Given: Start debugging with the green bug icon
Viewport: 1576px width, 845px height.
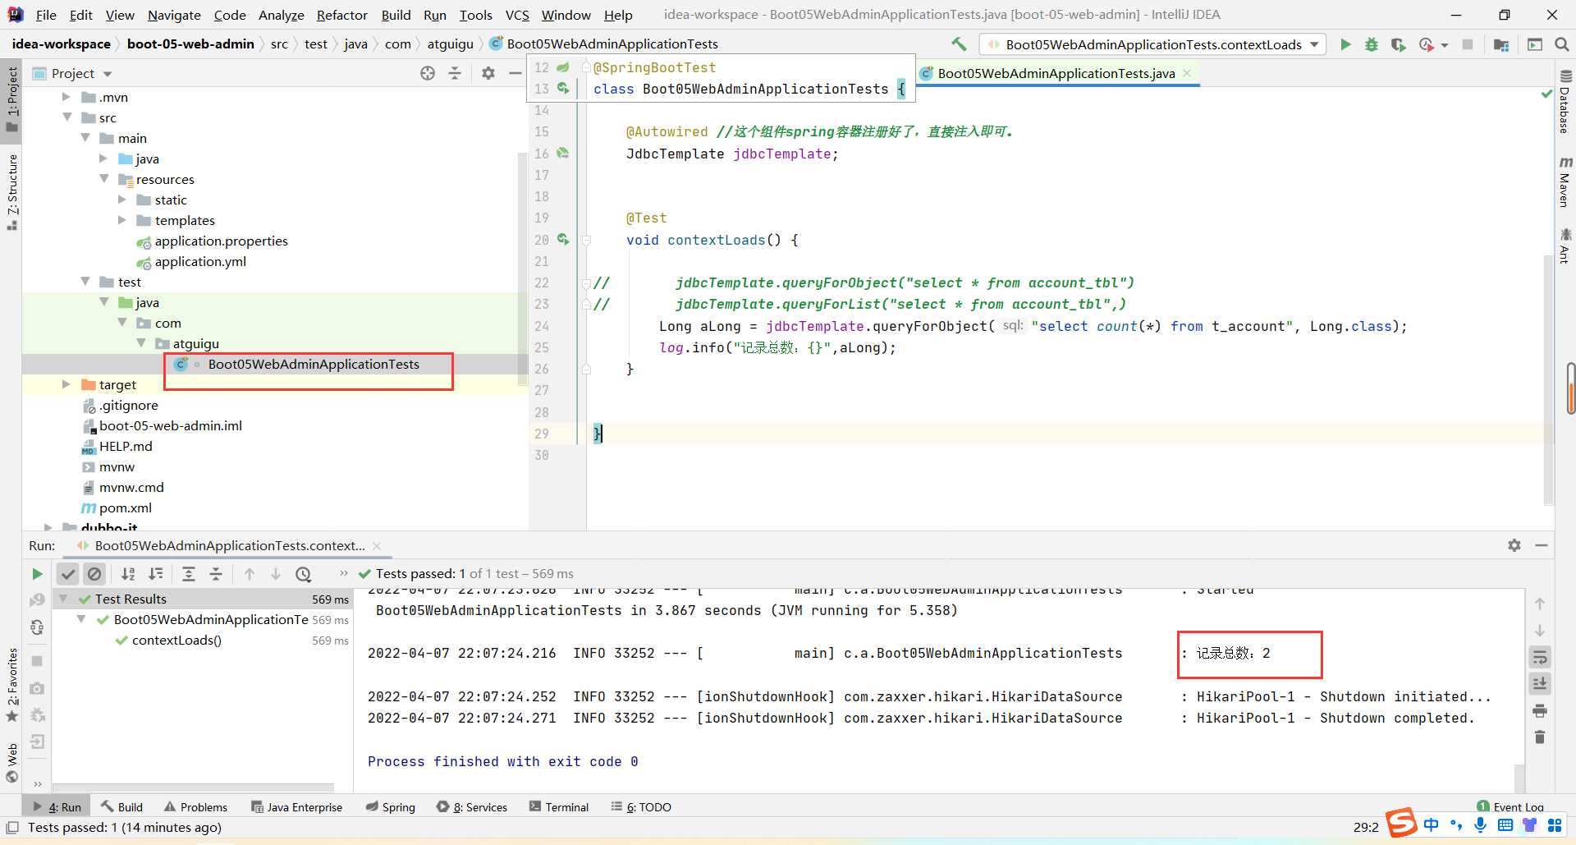Looking at the screenshot, I should click(x=1372, y=44).
